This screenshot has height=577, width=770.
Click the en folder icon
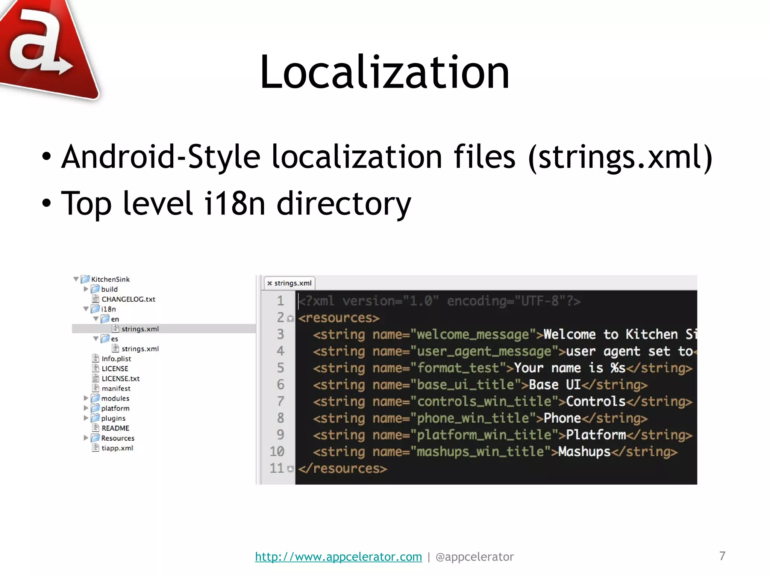click(x=105, y=319)
